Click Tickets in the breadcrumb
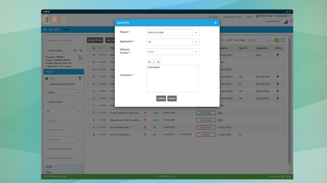This screenshot has height=183, width=327. 66,30
